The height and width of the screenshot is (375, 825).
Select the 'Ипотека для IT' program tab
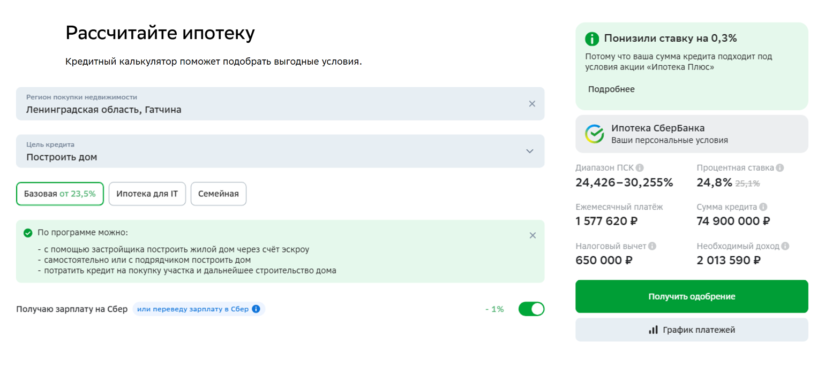147,194
